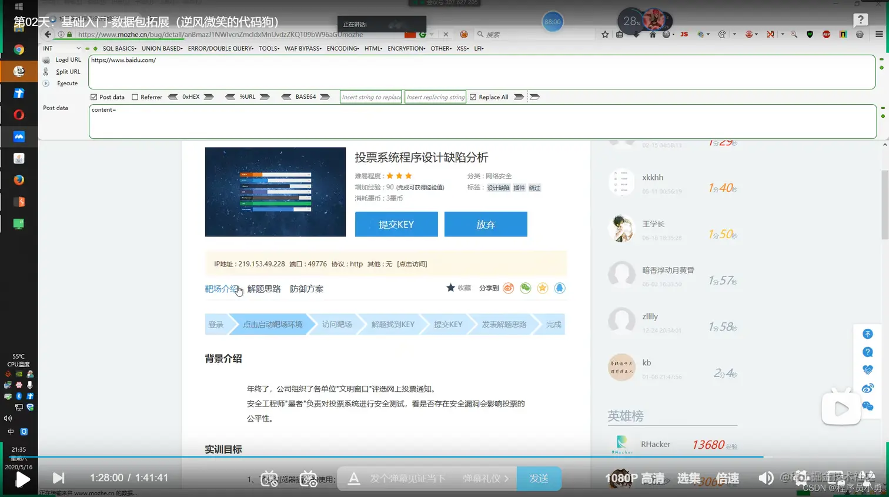This screenshot has height=497, width=889.
Task: Switch to the 防御方案 tab
Action: click(306, 289)
